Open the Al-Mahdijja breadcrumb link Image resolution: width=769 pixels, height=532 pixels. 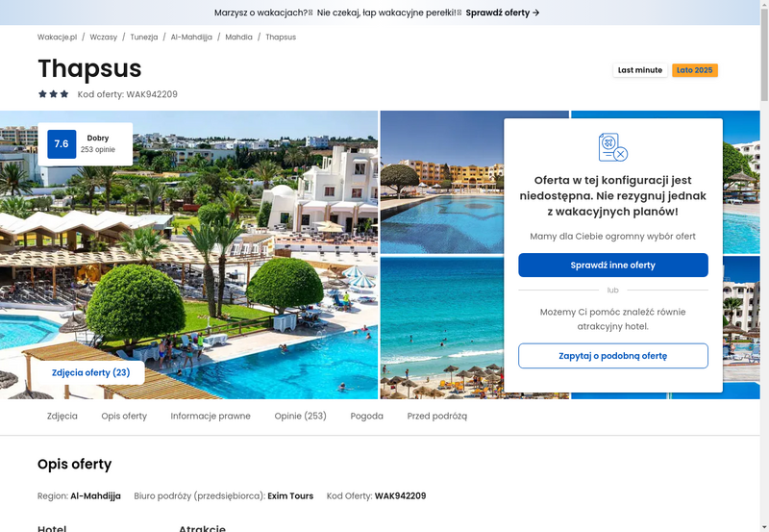(191, 37)
